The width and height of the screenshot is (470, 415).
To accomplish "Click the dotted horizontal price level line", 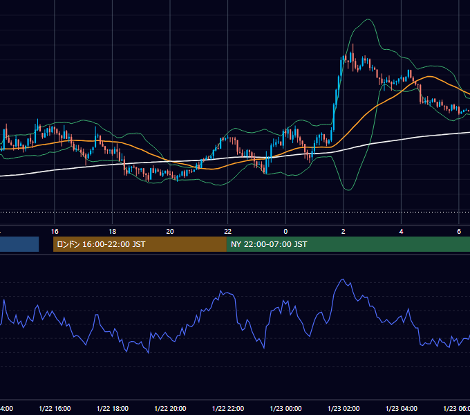I will 235,212.
